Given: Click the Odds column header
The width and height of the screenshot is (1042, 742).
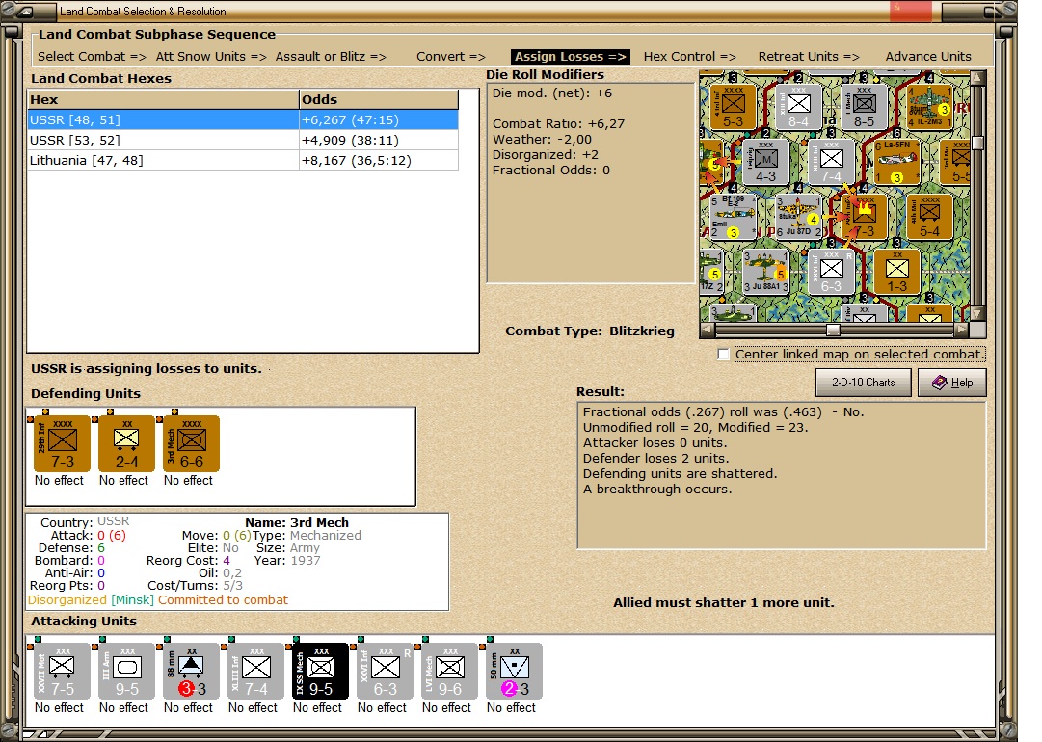Looking at the screenshot, I should 379,99.
